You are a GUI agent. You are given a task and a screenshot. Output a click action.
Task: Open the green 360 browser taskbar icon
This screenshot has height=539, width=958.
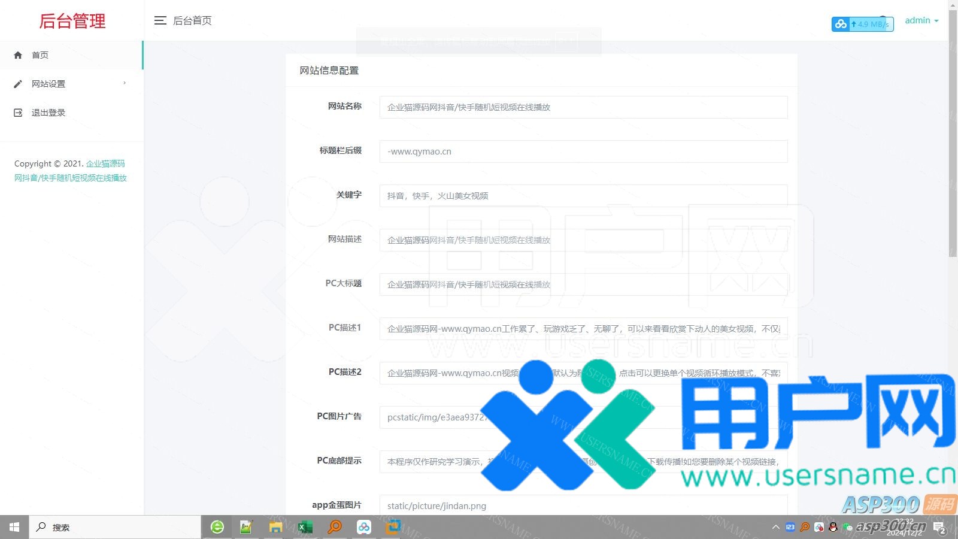coord(217,527)
